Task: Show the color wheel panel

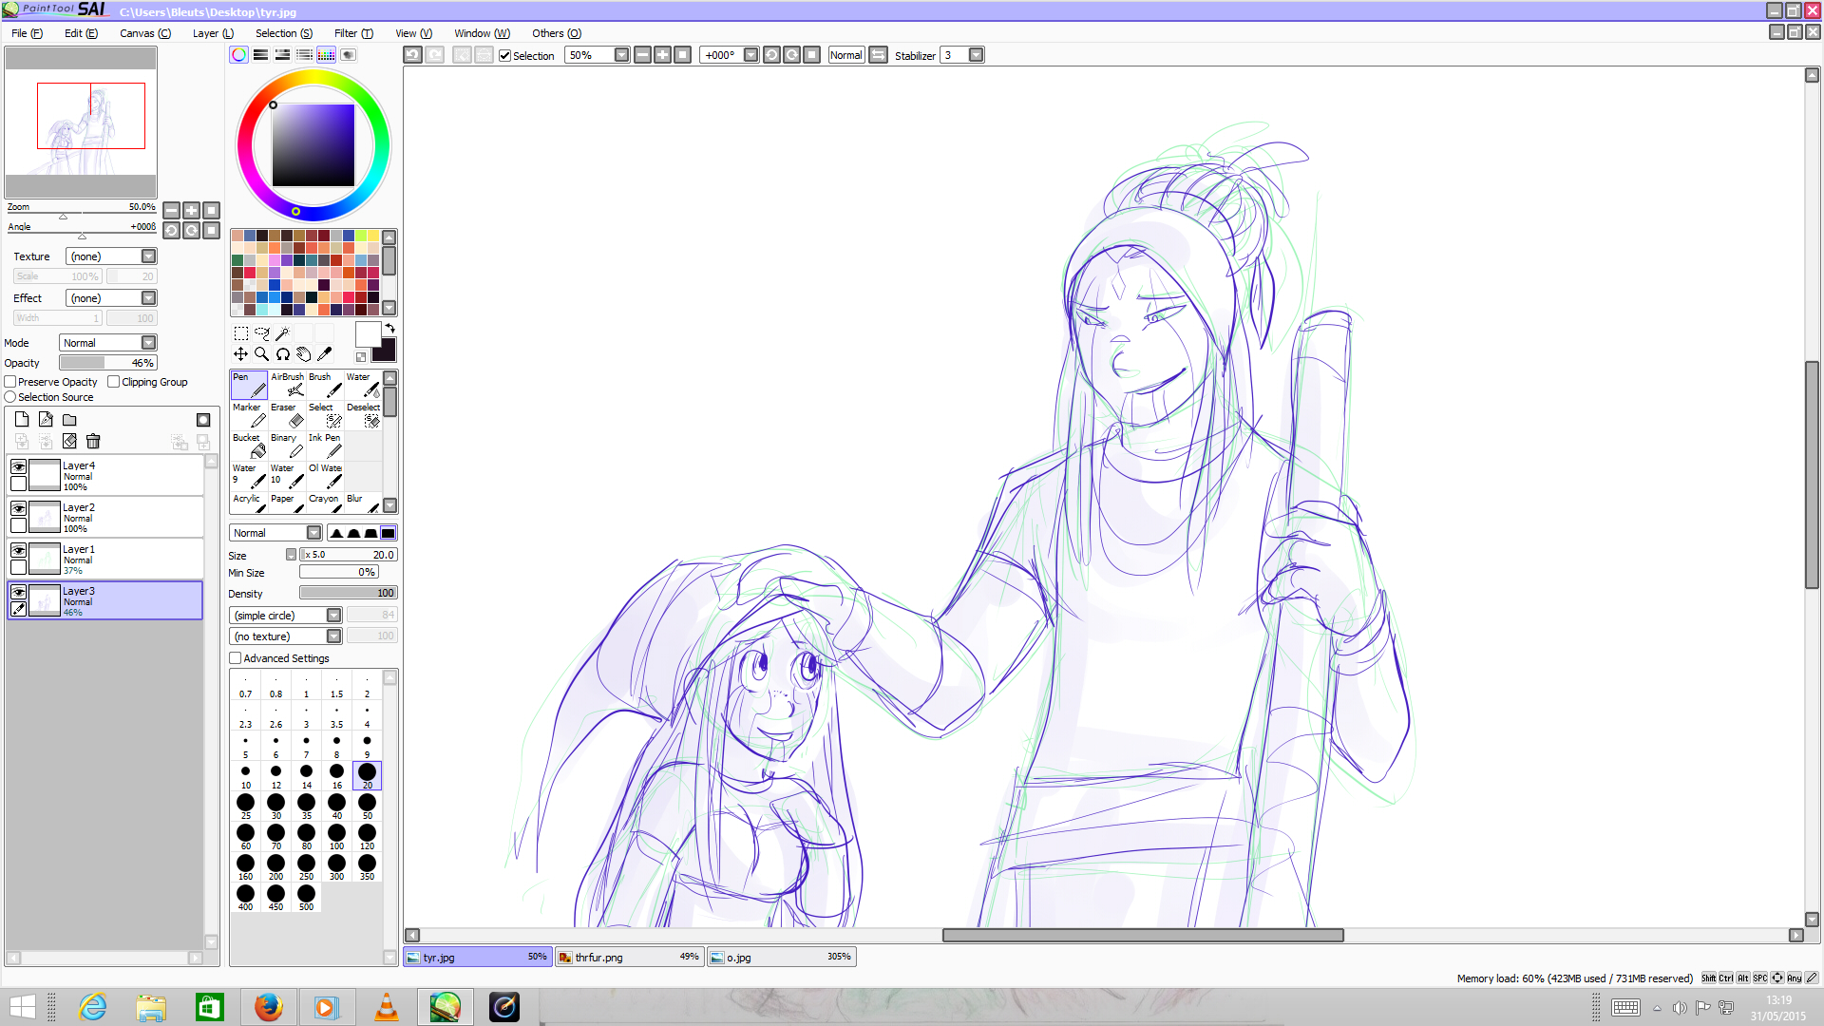Action: (239, 55)
